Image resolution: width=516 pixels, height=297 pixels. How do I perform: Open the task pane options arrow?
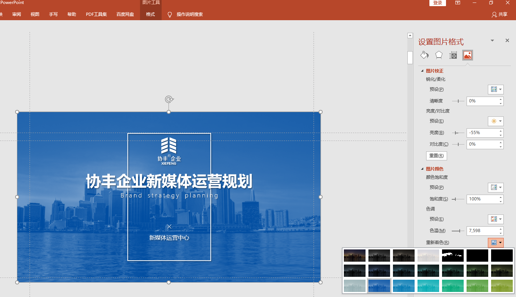[492, 40]
